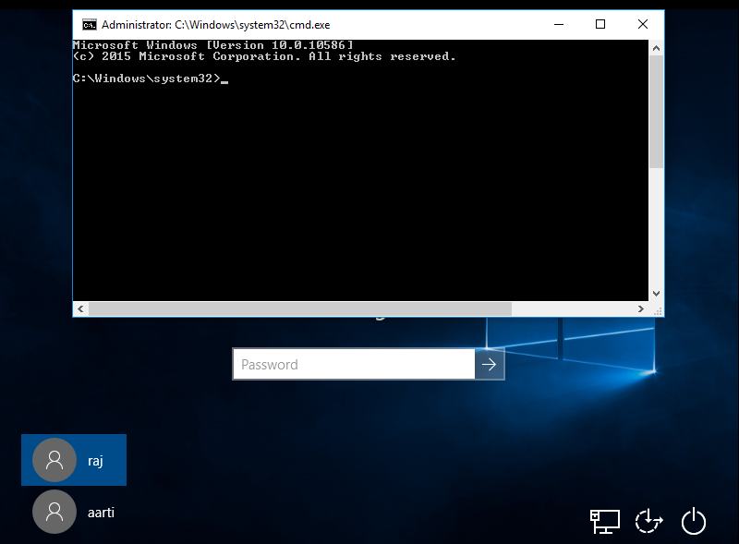Click the cmd.exe title bar icon

coord(90,25)
